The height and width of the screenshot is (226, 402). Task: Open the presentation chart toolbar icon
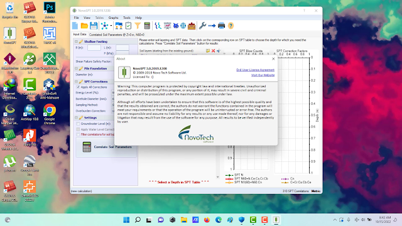point(168,26)
